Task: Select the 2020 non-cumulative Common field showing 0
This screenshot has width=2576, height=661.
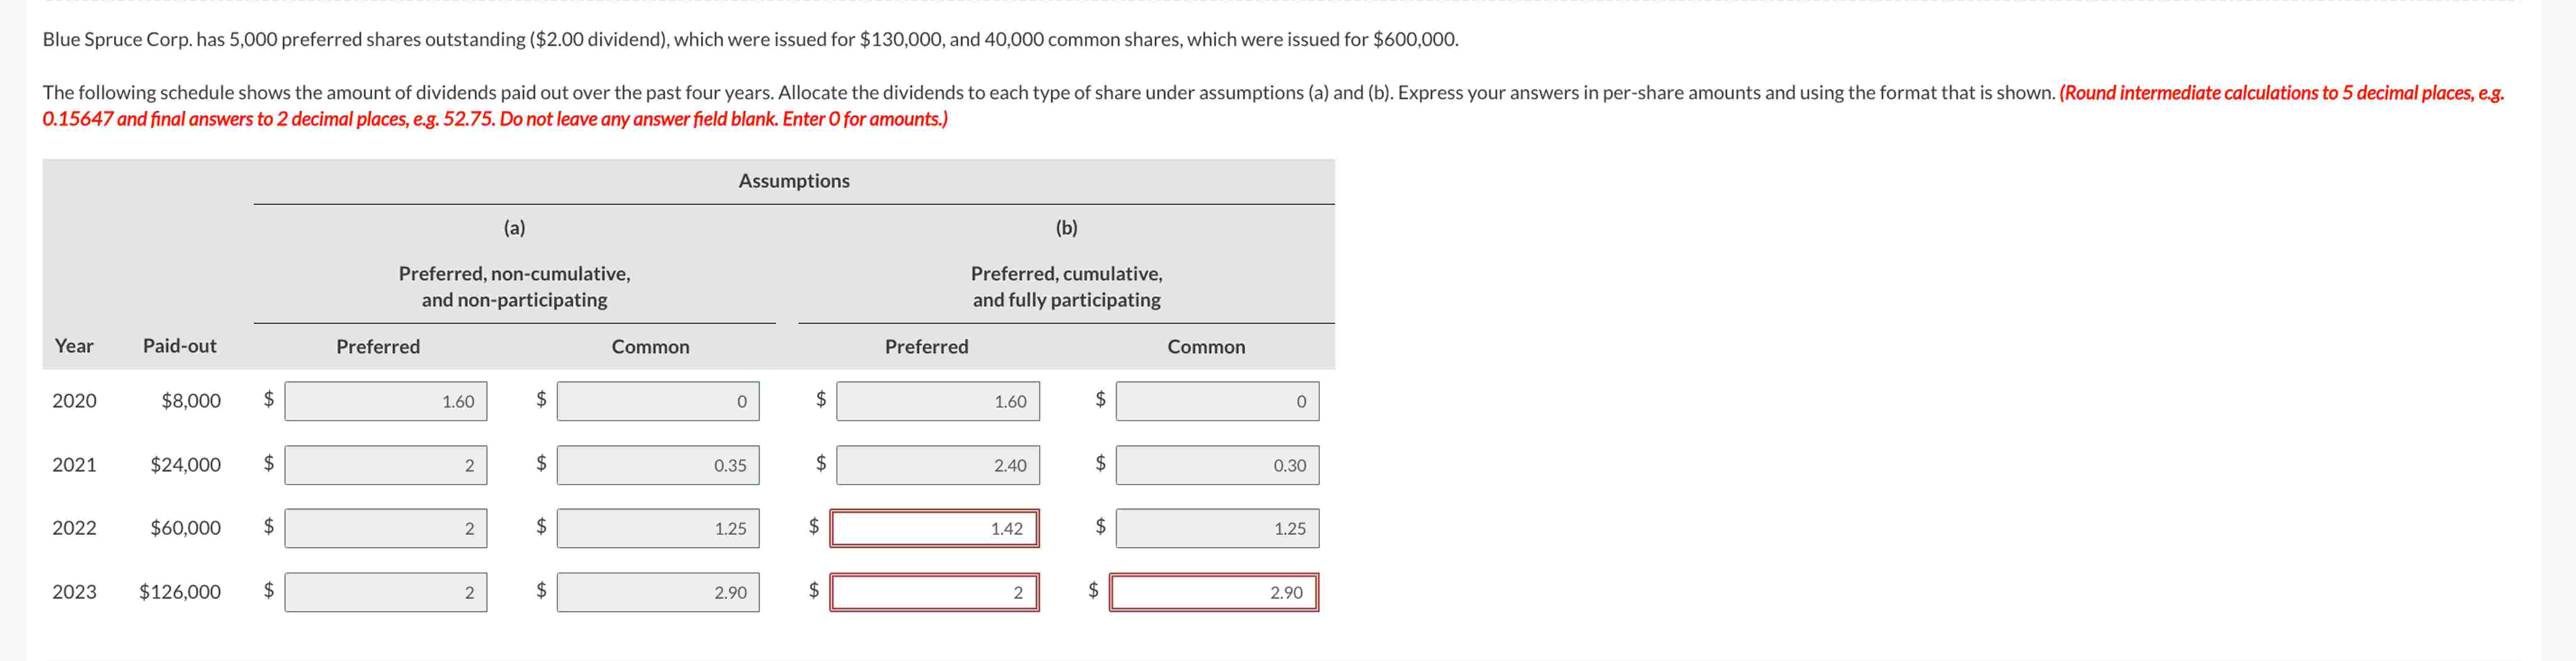Action: point(657,401)
